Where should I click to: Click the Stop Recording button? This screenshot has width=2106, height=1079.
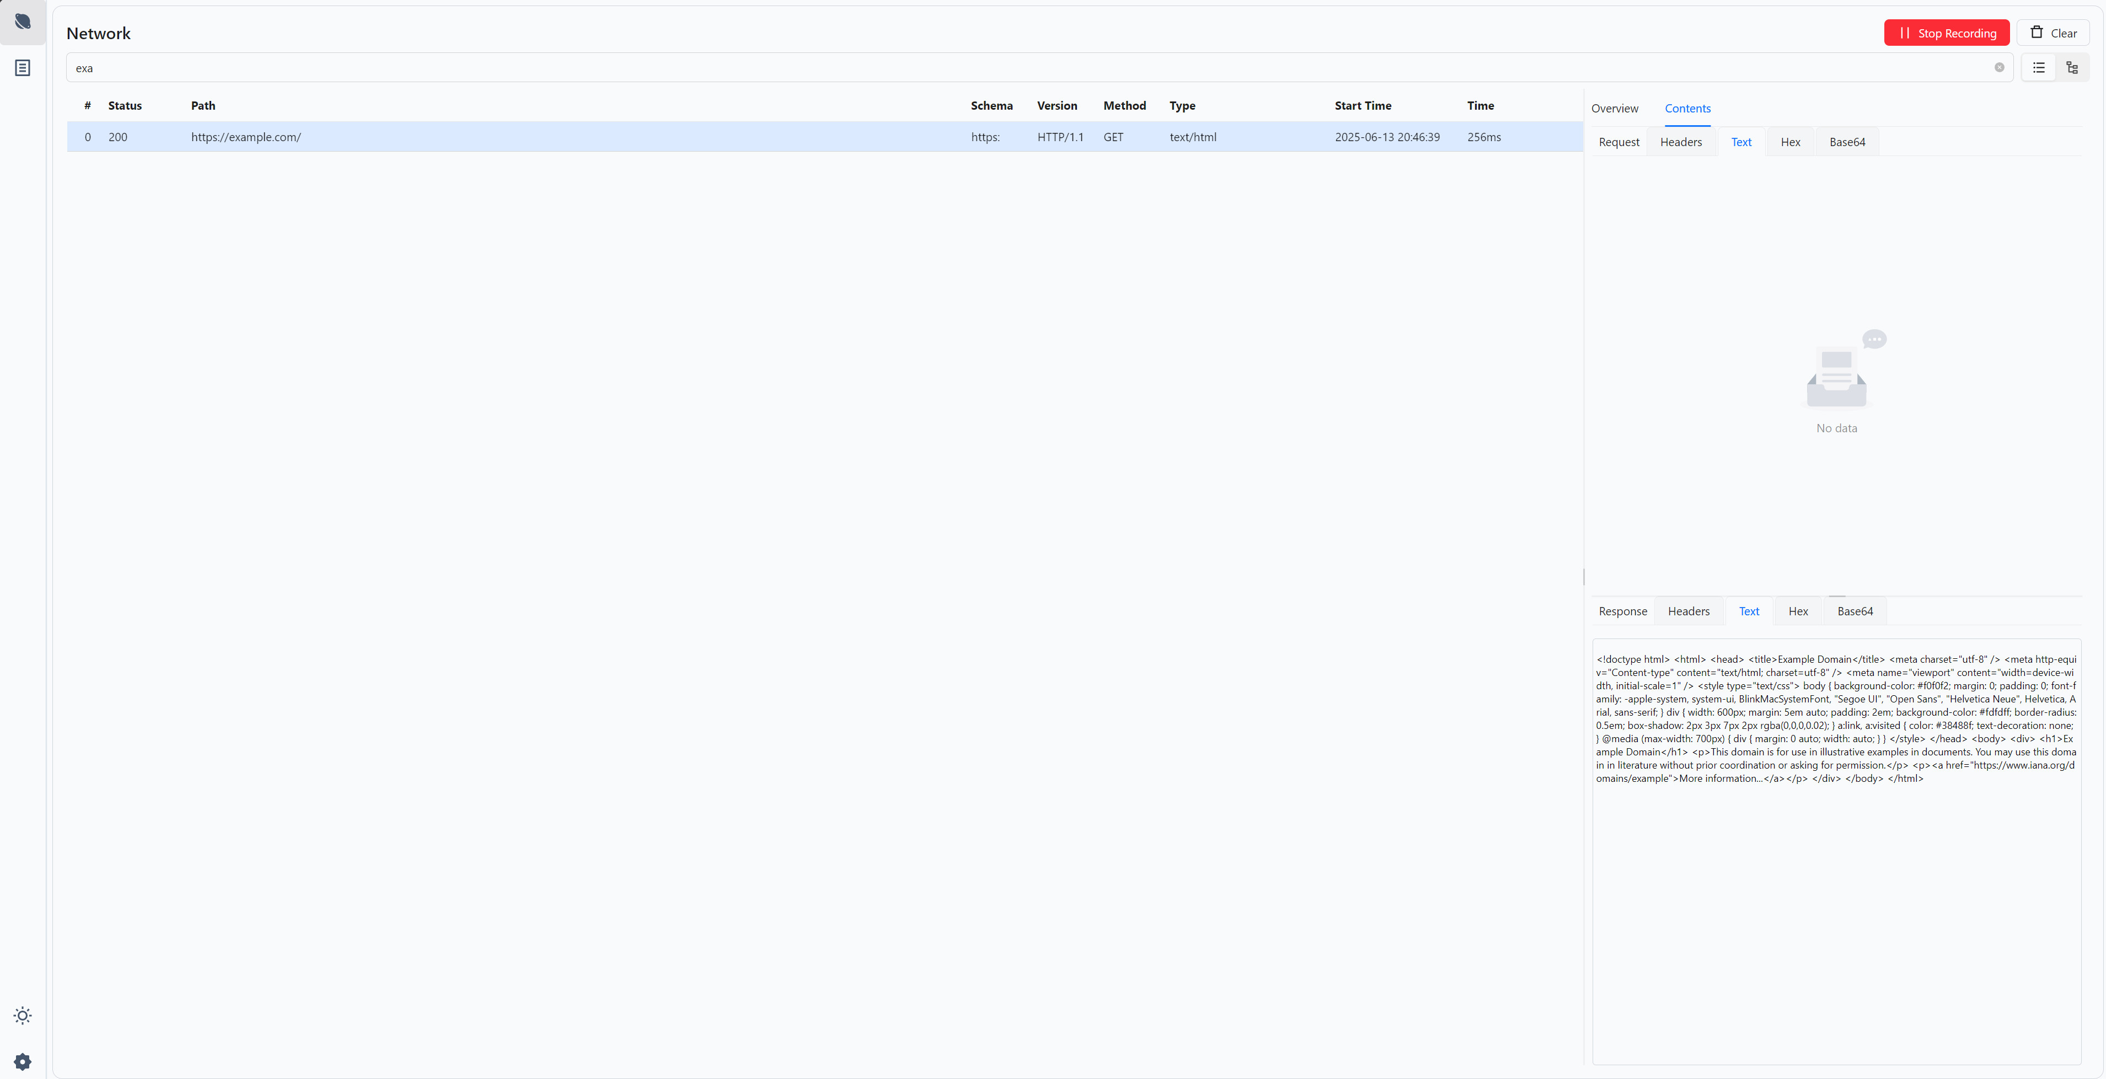(1947, 33)
